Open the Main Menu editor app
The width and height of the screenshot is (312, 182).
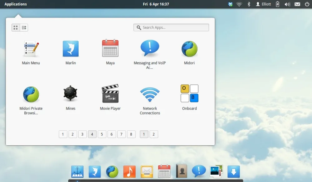pos(31,49)
